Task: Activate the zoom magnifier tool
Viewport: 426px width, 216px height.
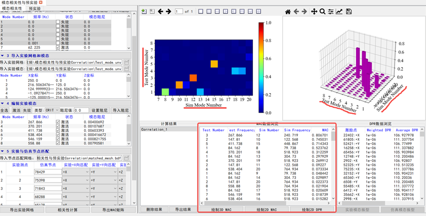Action: (x=322, y=12)
